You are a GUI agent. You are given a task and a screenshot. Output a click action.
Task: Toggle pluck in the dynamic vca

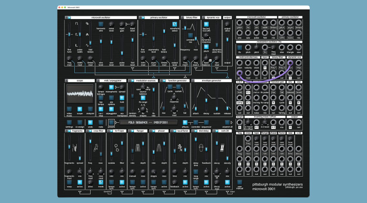coord(206,47)
